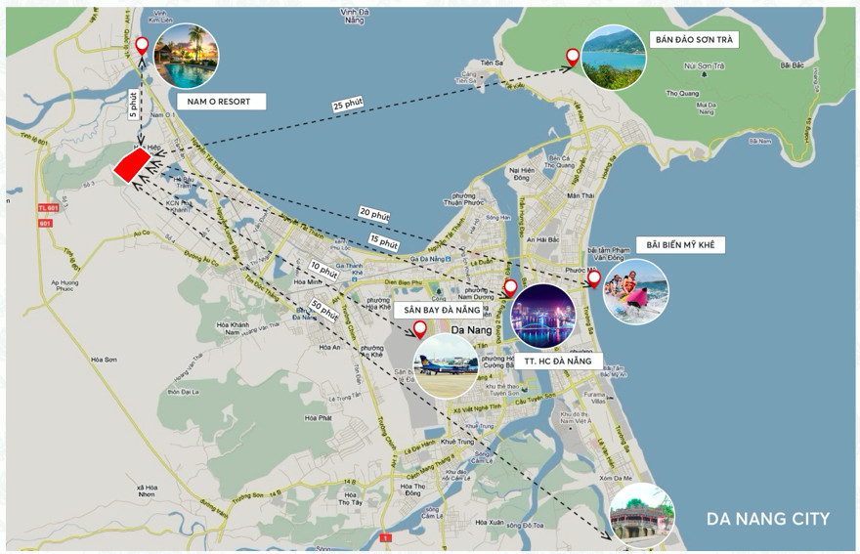Image resolution: width=860 pixels, height=554 pixels.
Task: Open the airplane photo for Da Nang airport
Action: click(446, 365)
